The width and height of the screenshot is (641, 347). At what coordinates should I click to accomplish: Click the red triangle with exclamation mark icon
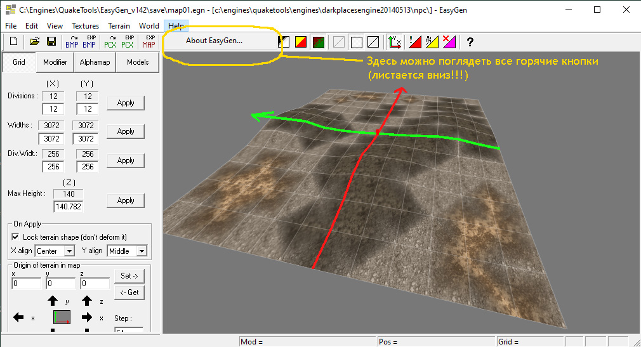415,42
